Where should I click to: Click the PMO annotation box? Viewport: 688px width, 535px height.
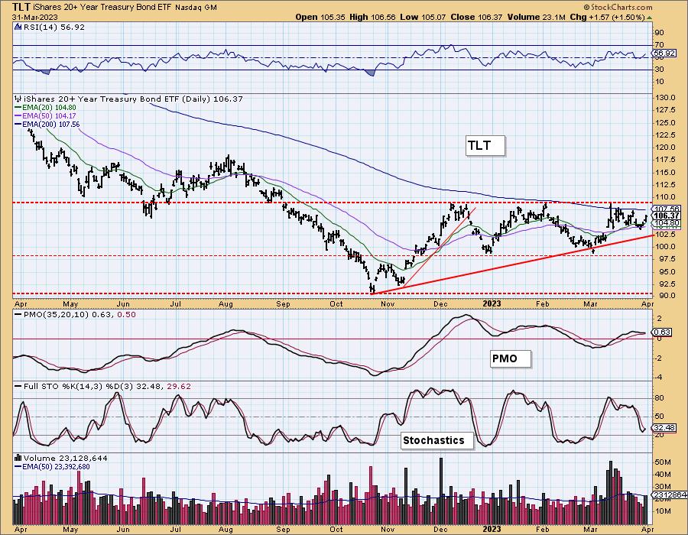click(510, 358)
